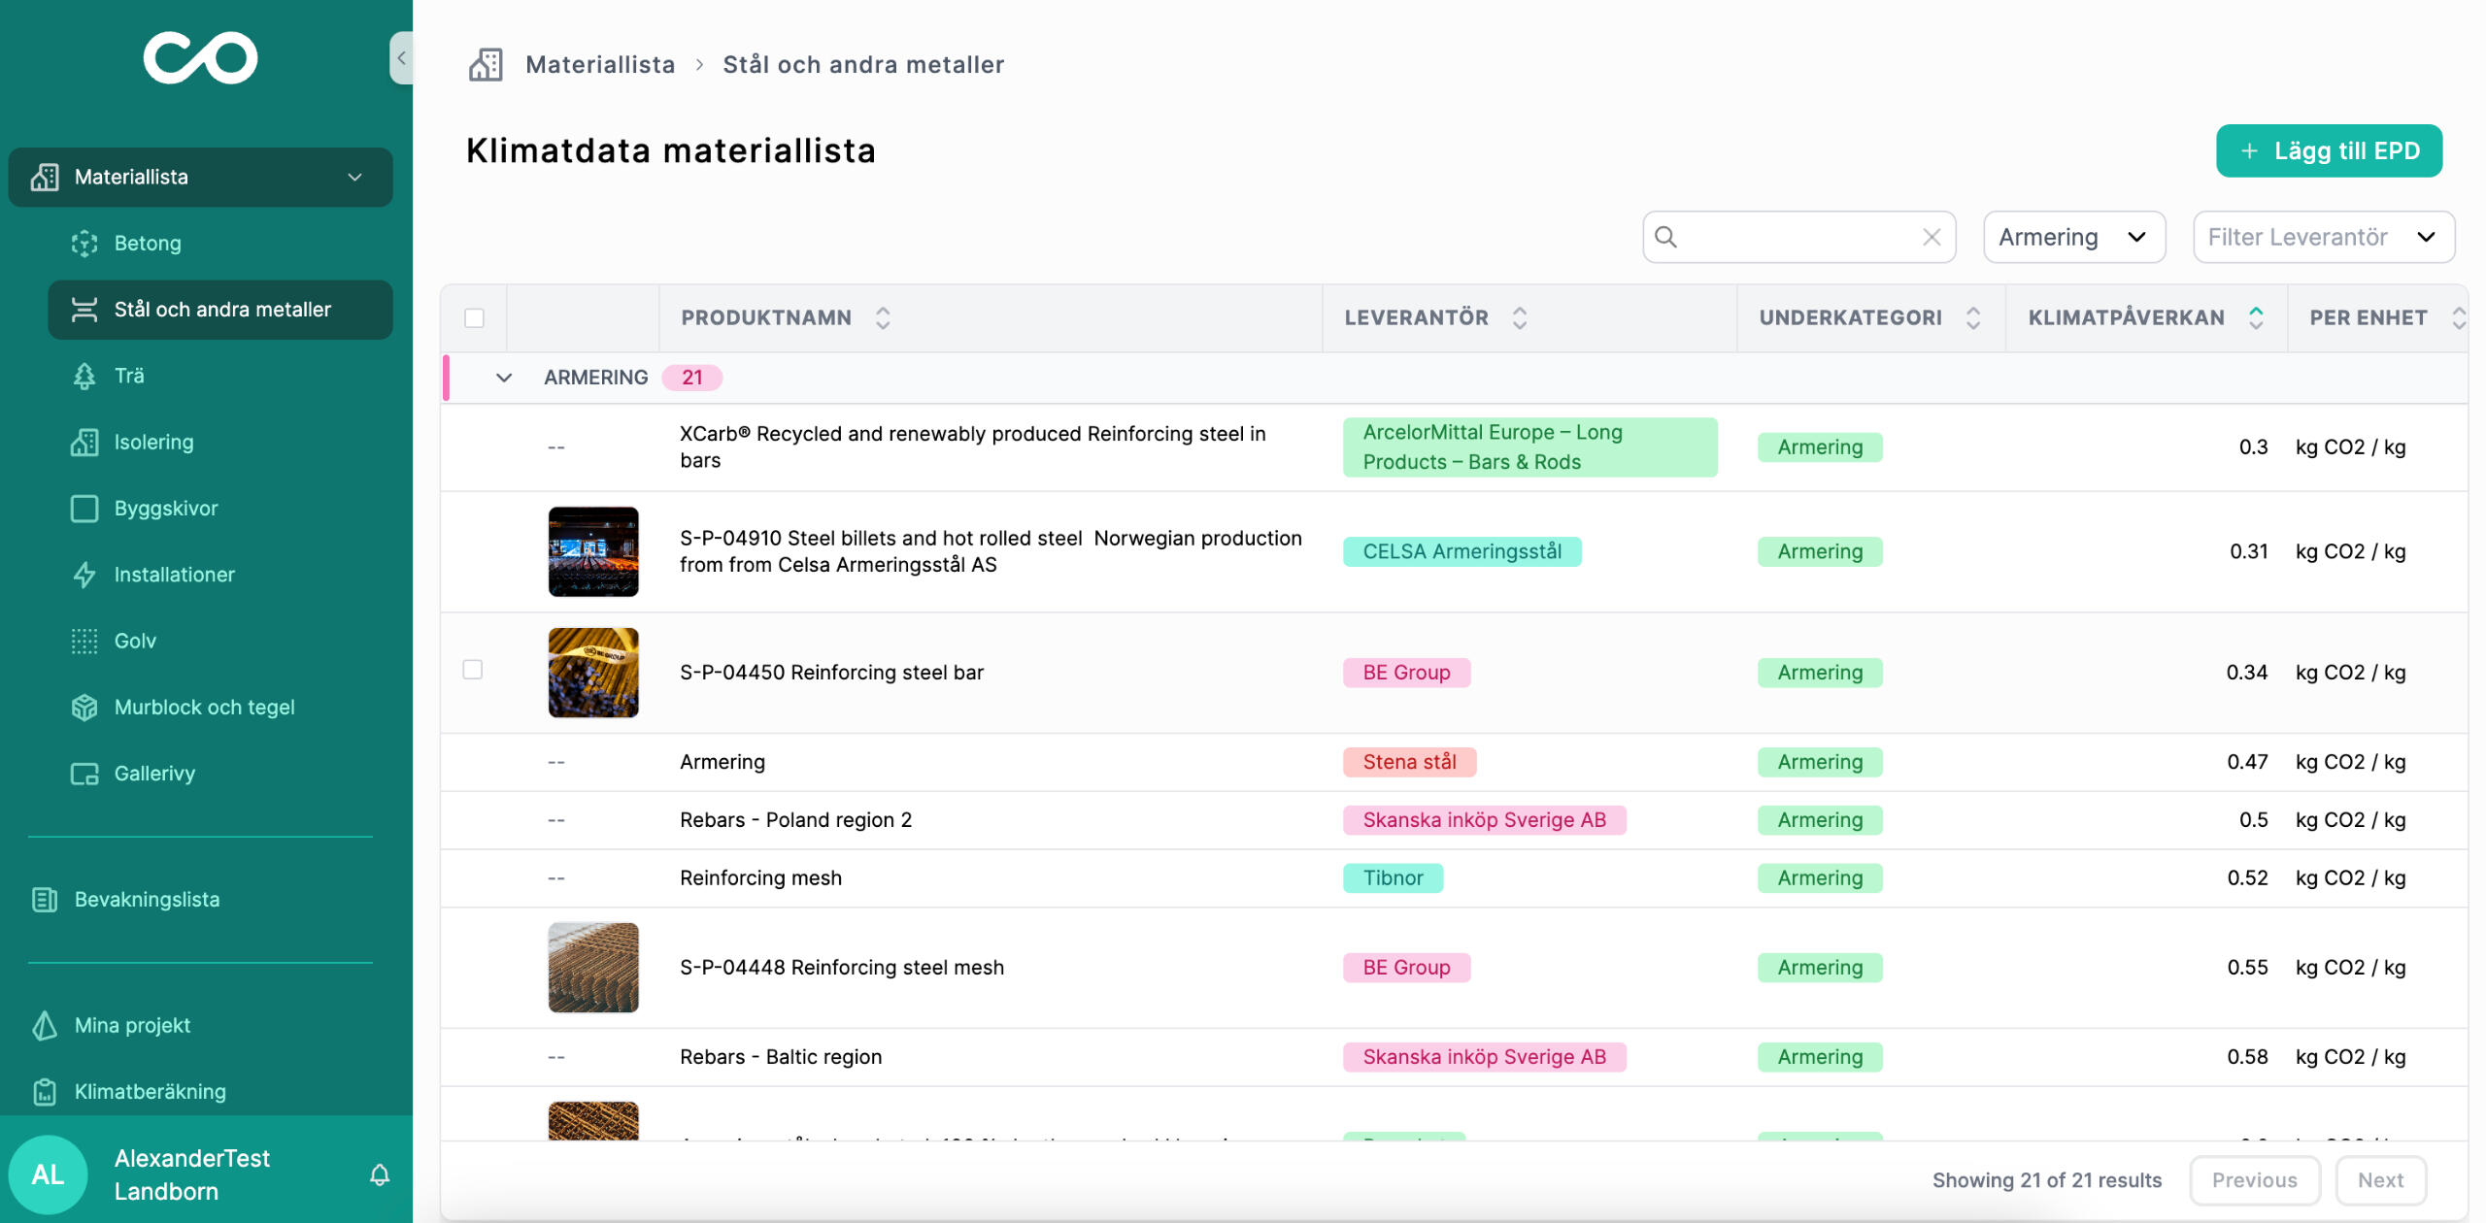Click the Lägg till EPD button
Viewport: 2486px width, 1223px height.
tap(2328, 150)
